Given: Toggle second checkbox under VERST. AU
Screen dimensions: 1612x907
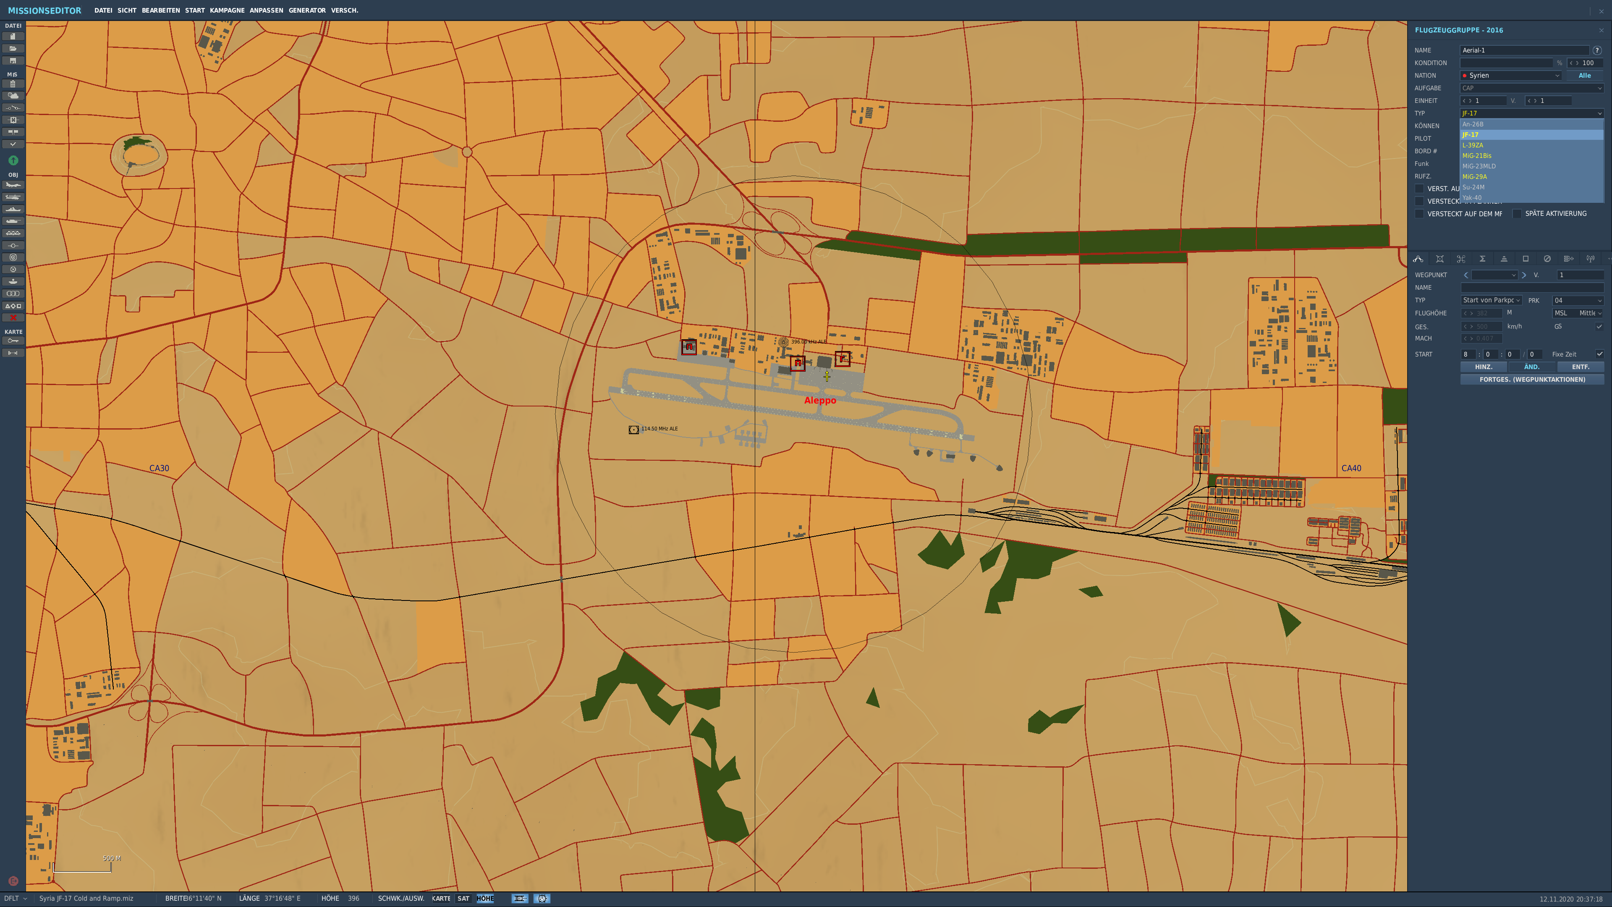Looking at the screenshot, I should [x=1419, y=202].
